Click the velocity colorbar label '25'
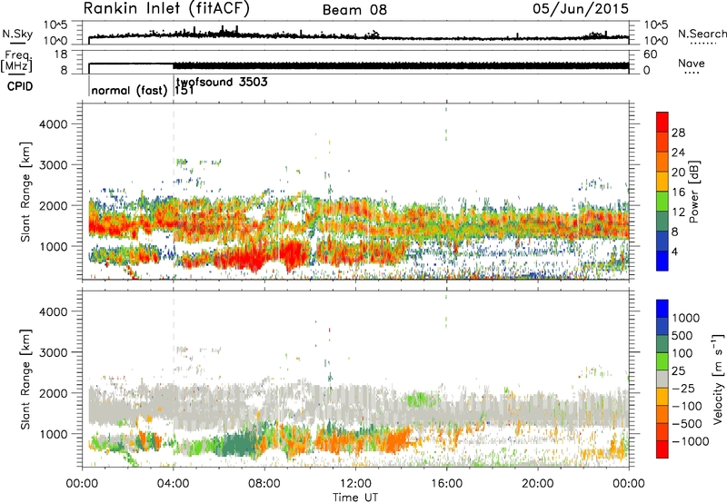The image size is (727, 503). (x=678, y=370)
